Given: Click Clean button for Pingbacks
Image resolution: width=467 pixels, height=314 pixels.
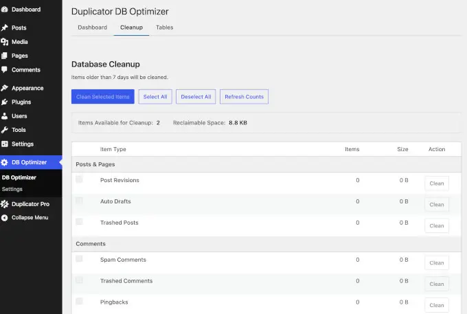Looking at the screenshot, I should click(437, 305).
